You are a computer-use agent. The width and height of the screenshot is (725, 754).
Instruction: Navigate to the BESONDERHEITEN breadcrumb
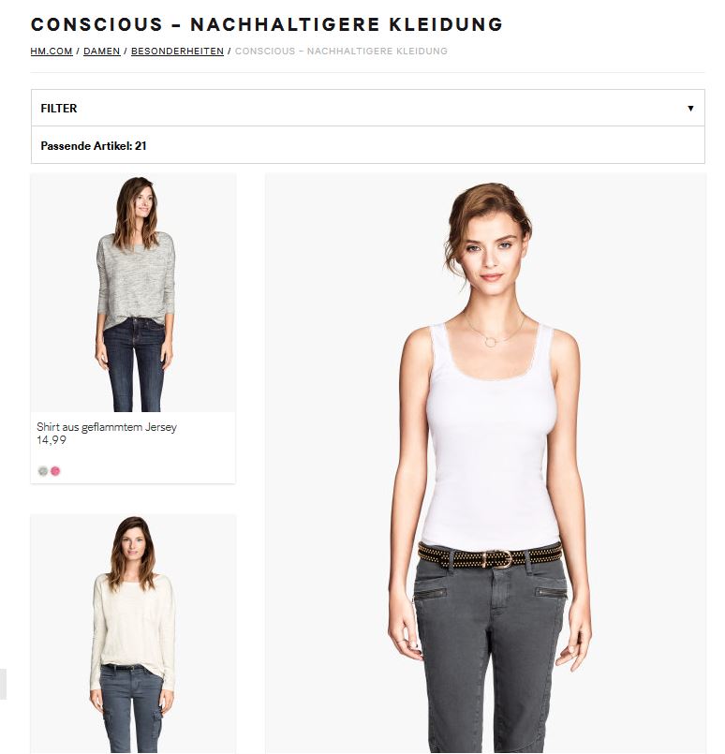click(177, 51)
